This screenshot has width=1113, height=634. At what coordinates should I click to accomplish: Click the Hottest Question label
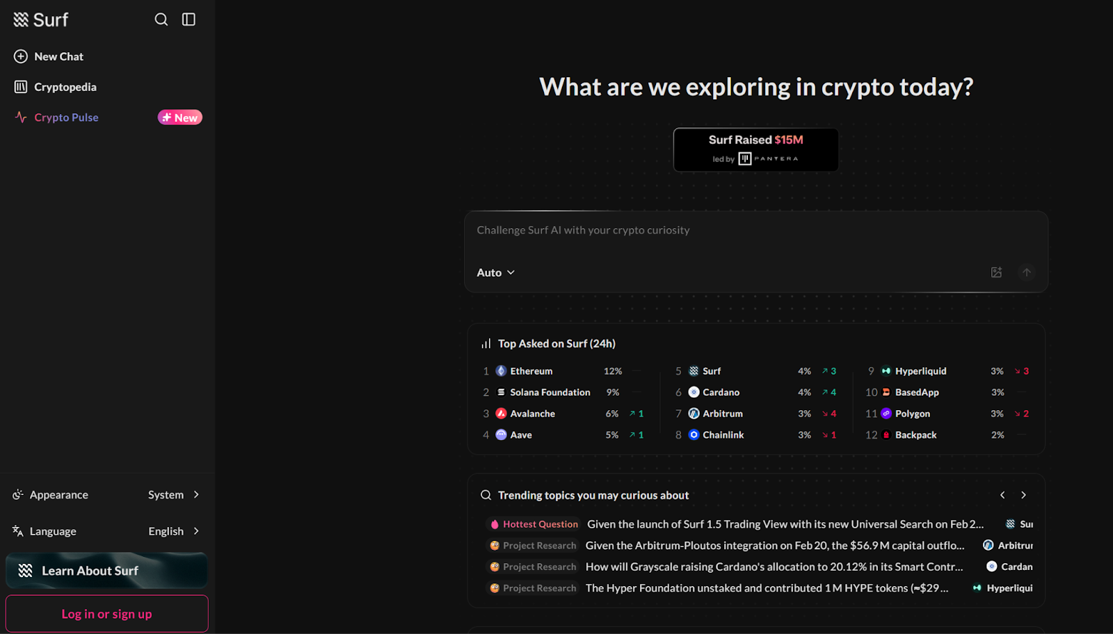(x=534, y=524)
